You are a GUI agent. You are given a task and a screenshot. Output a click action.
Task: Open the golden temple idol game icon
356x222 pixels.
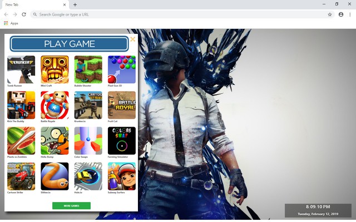55,69
